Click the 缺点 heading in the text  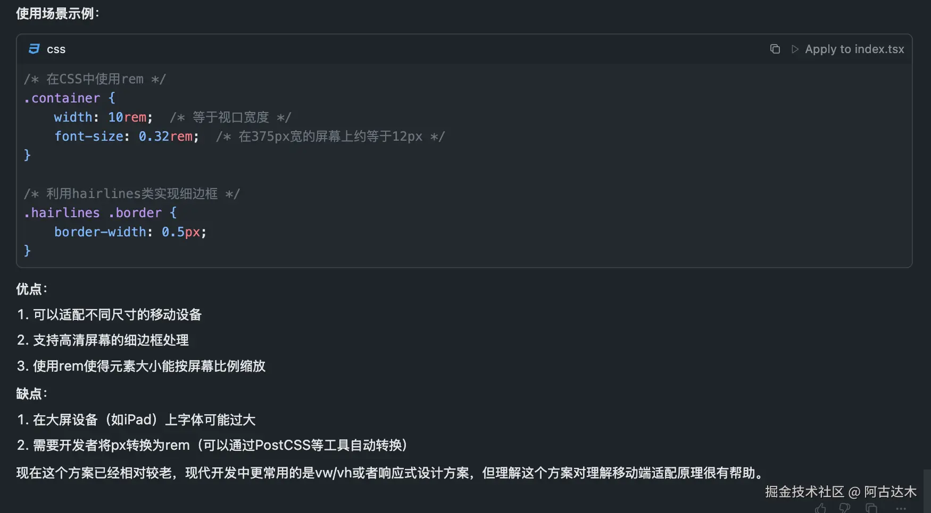[30, 394]
